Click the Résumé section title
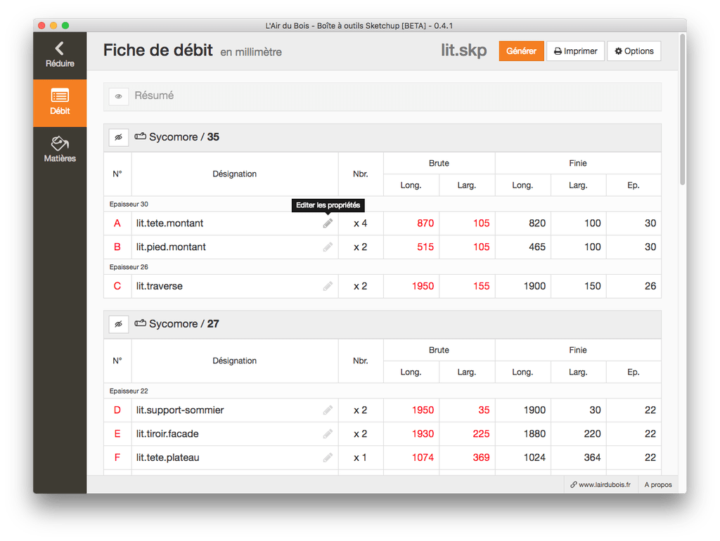The width and height of the screenshot is (720, 541). pos(154,96)
